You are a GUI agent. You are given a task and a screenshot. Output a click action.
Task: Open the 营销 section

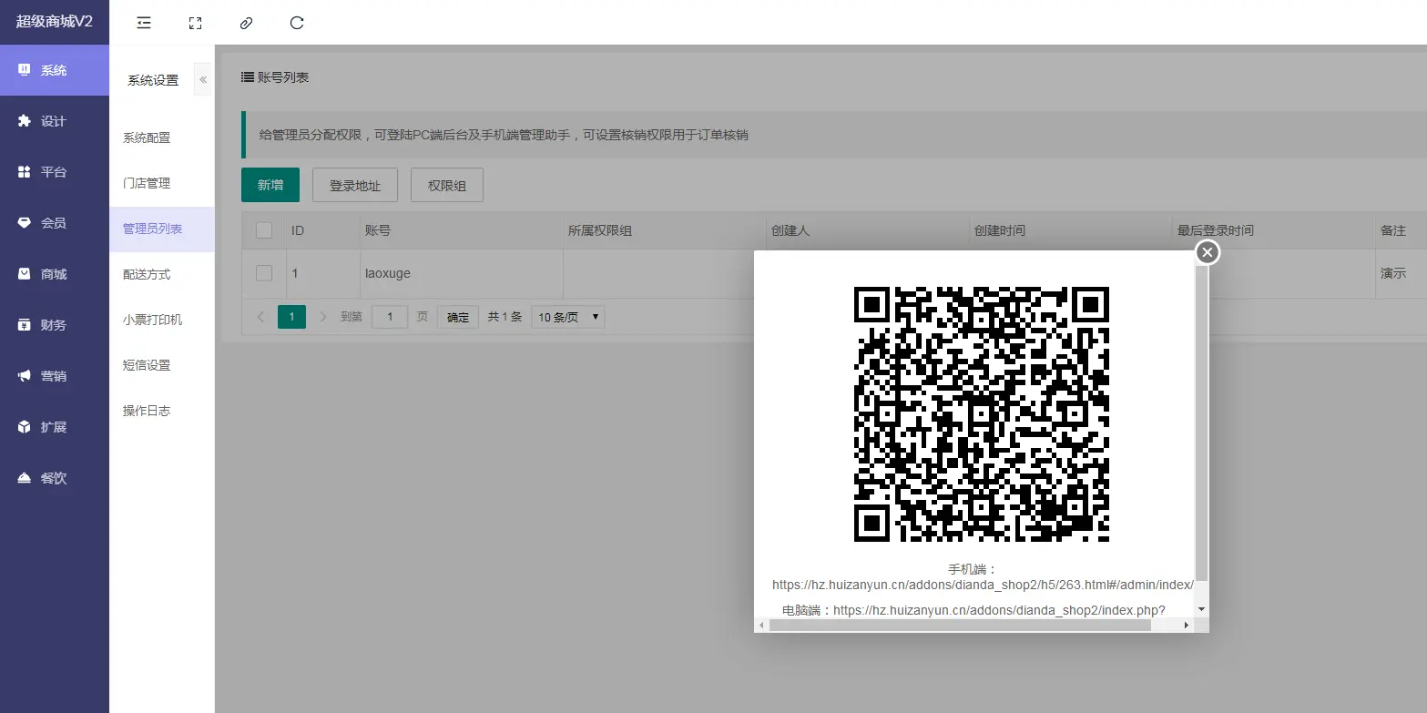click(x=55, y=376)
